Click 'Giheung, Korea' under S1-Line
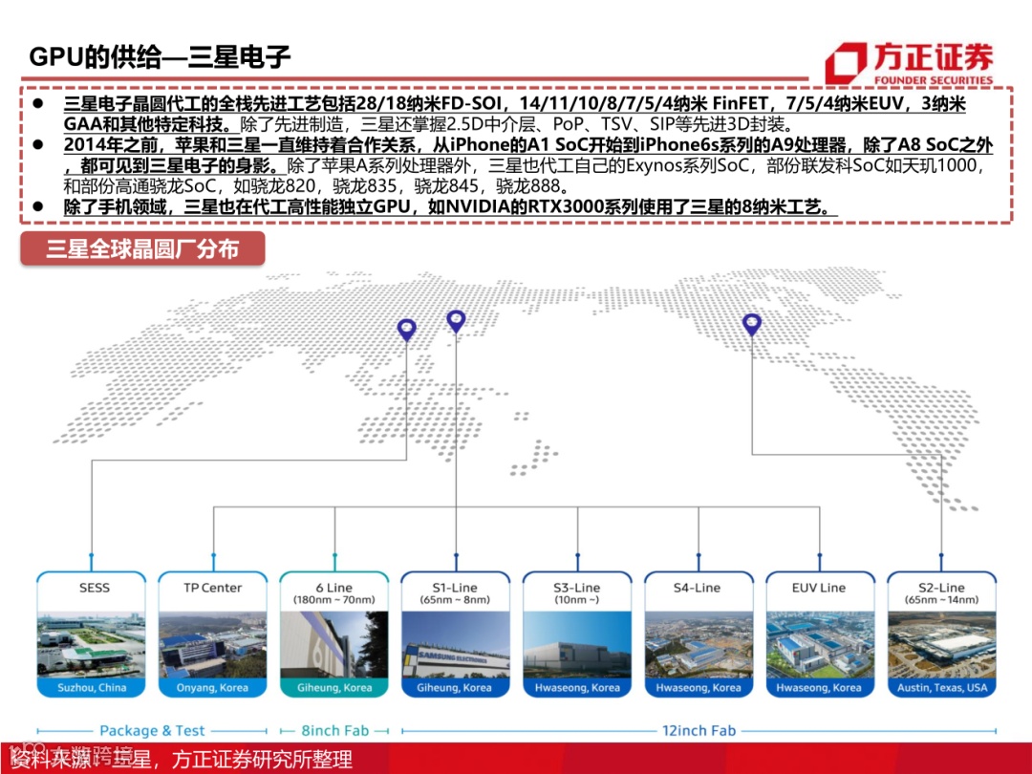Screen dimensions: 1032x774 coord(454,688)
